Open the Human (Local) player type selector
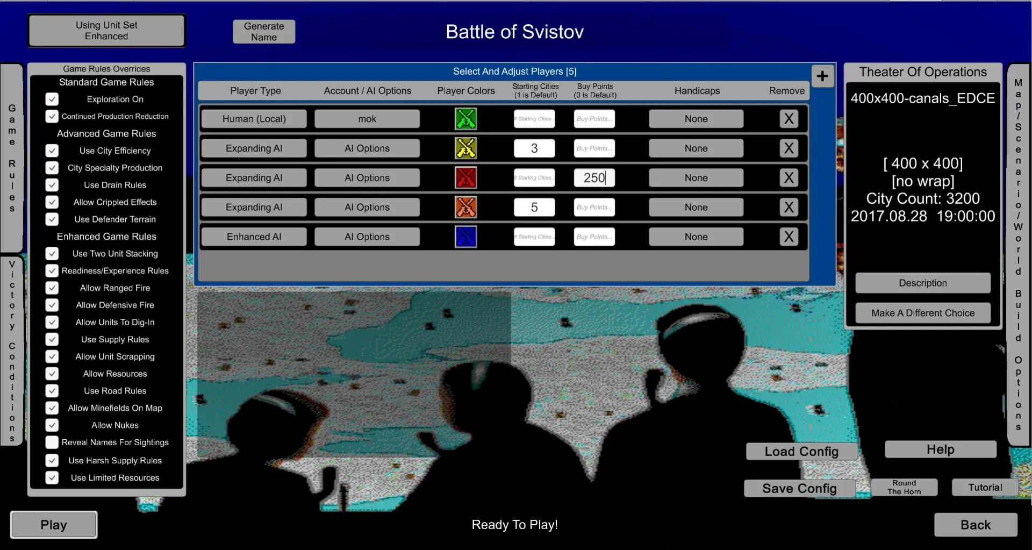Viewport: 1032px width, 550px height. point(254,119)
